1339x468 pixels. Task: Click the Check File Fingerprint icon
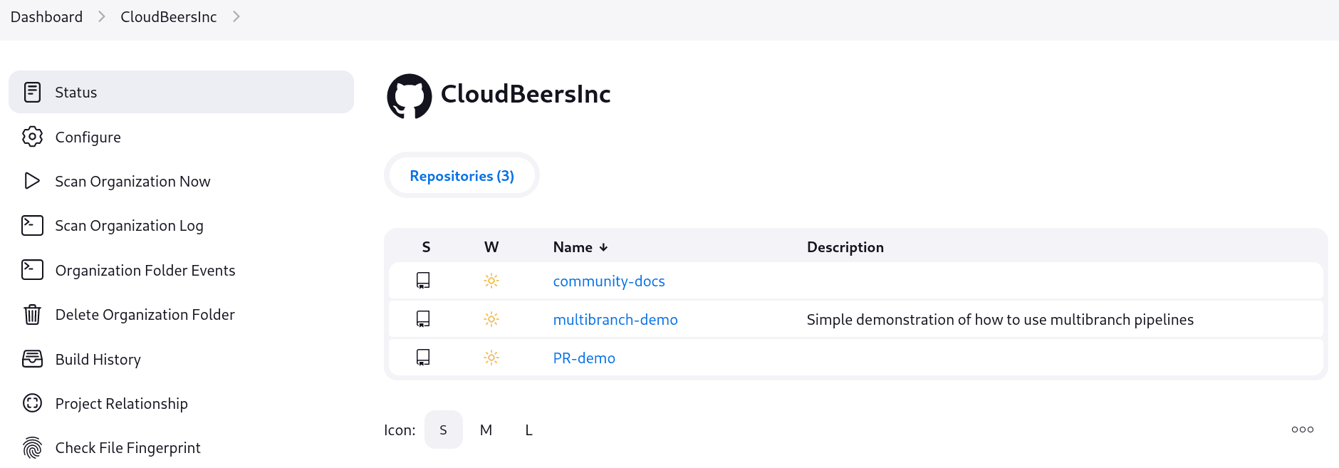(32, 447)
